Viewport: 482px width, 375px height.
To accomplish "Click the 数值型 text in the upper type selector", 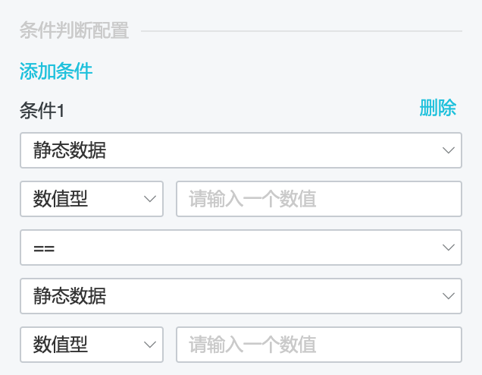I will 61,199.
